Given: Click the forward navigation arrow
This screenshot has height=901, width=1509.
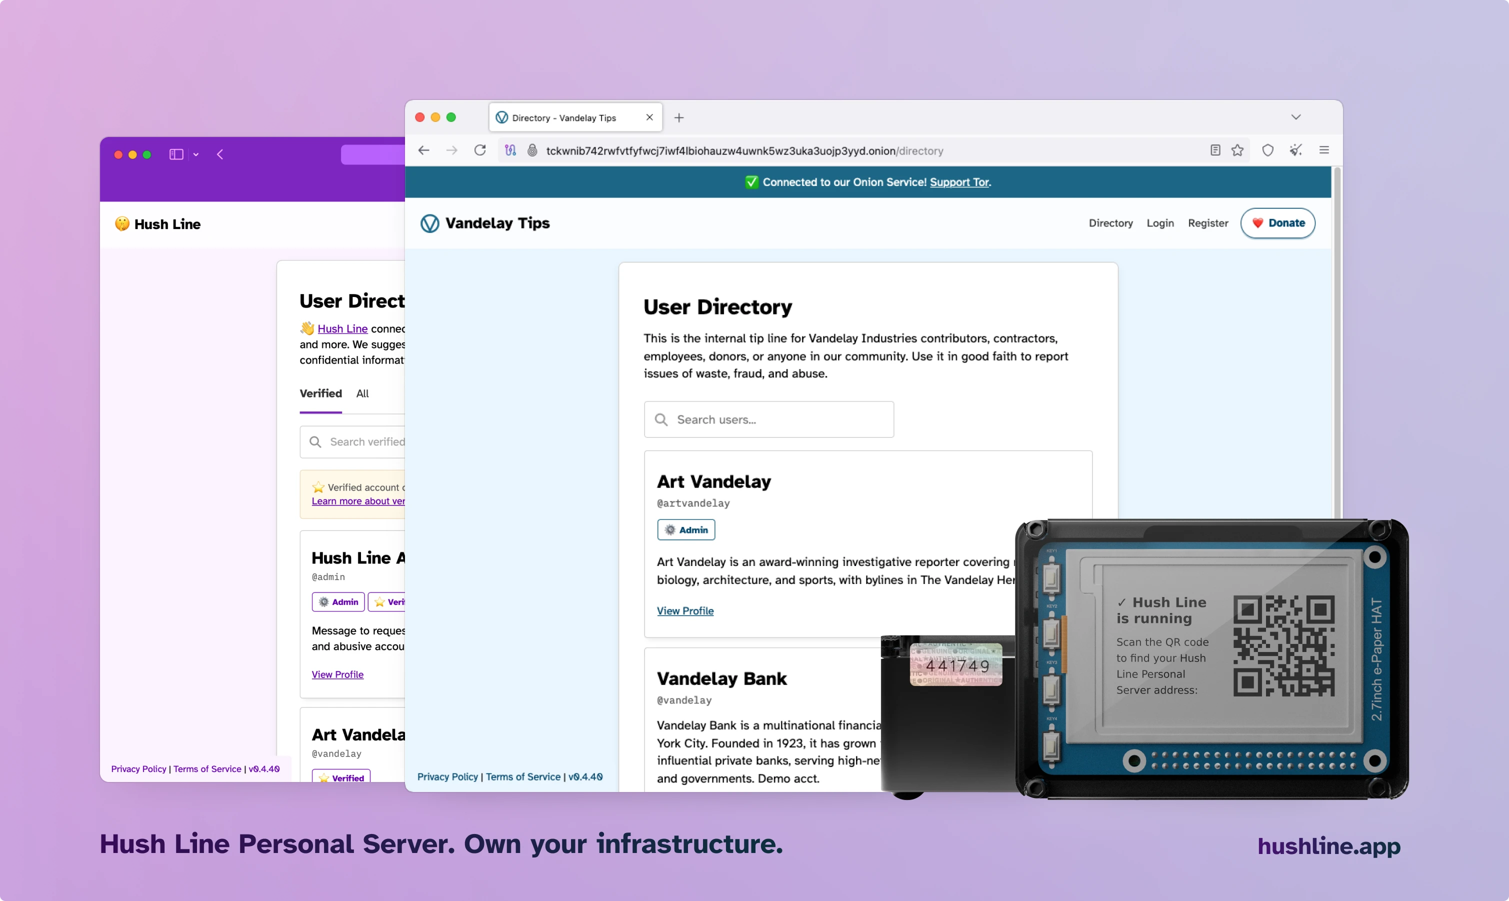Looking at the screenshot, I should 451,150.
